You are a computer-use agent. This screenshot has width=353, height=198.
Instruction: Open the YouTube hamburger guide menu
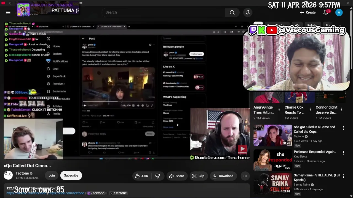(8, 12)
